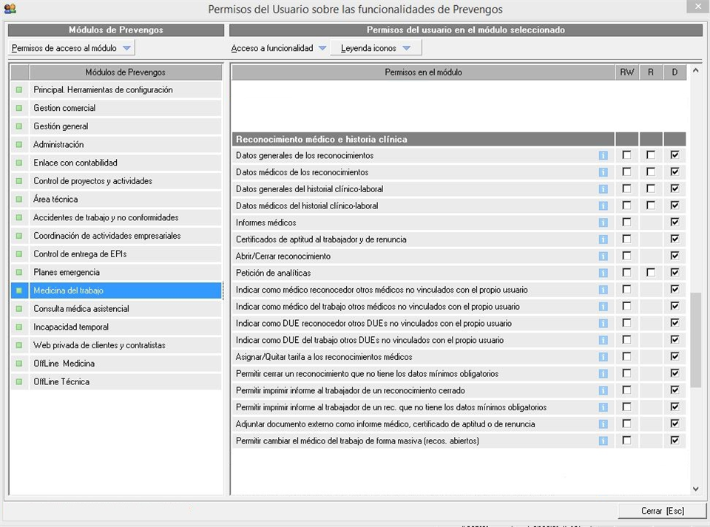Click the Cerrar [Esc] button

[x=662, y=511]
